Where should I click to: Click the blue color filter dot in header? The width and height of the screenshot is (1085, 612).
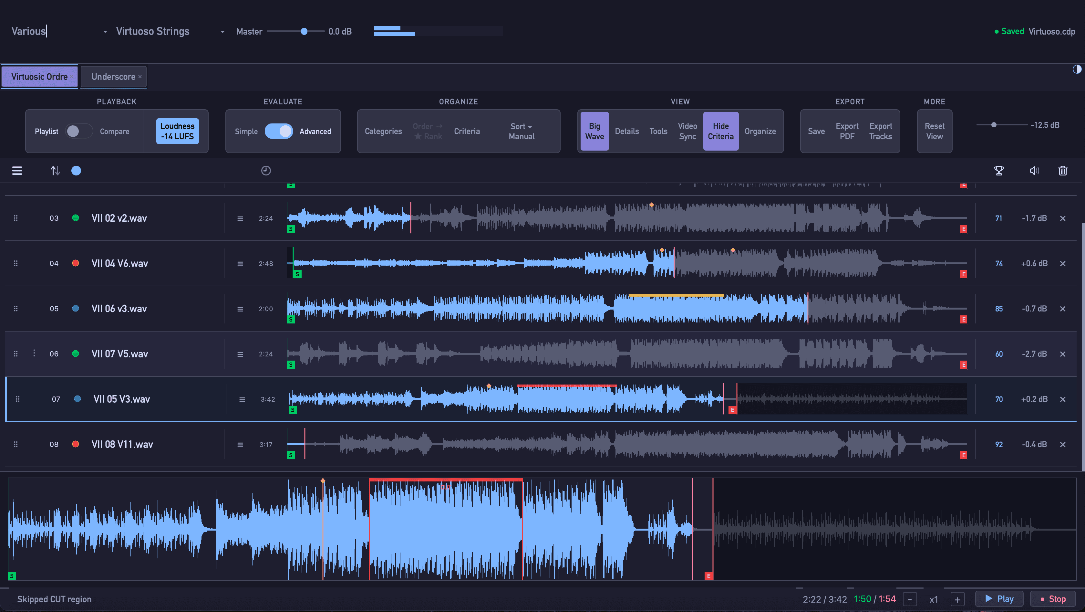pos(76,171)
